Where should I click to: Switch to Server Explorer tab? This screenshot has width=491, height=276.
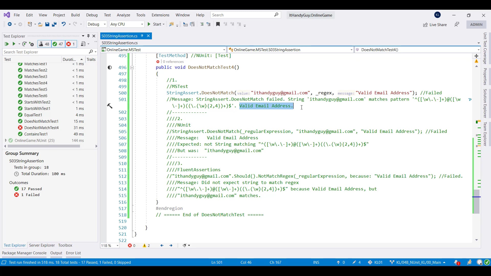[x=42, y=245]
